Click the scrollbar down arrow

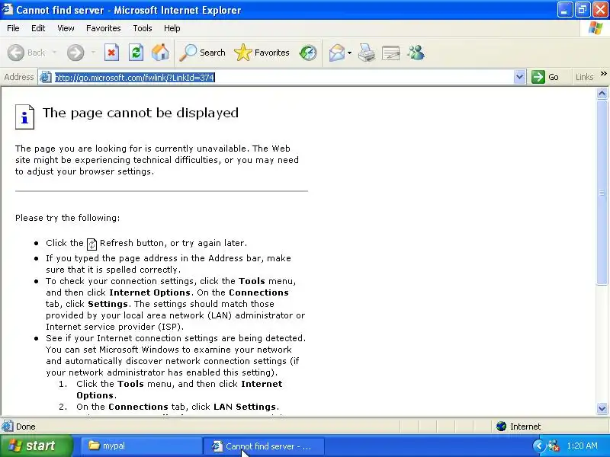602,408
